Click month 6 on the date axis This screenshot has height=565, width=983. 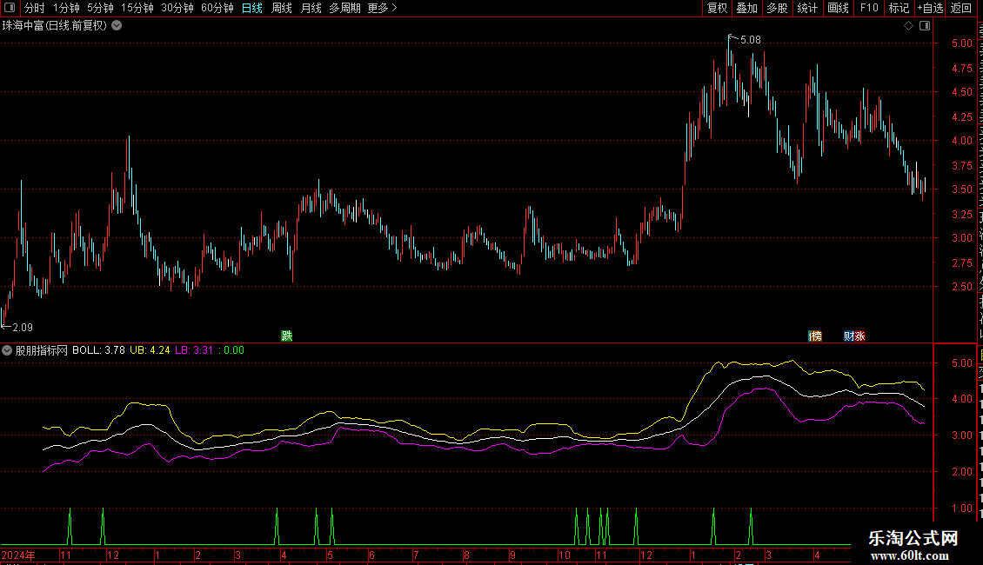tap(371, 555)
